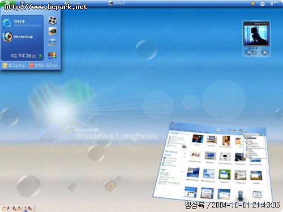The image size is (283, 212).
Task: Click the taskbar clock showing 3
Action: click(x=273, y=3)
